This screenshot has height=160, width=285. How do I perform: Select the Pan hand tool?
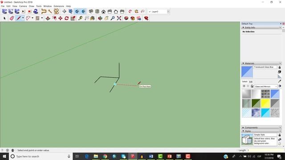point(106,18)
